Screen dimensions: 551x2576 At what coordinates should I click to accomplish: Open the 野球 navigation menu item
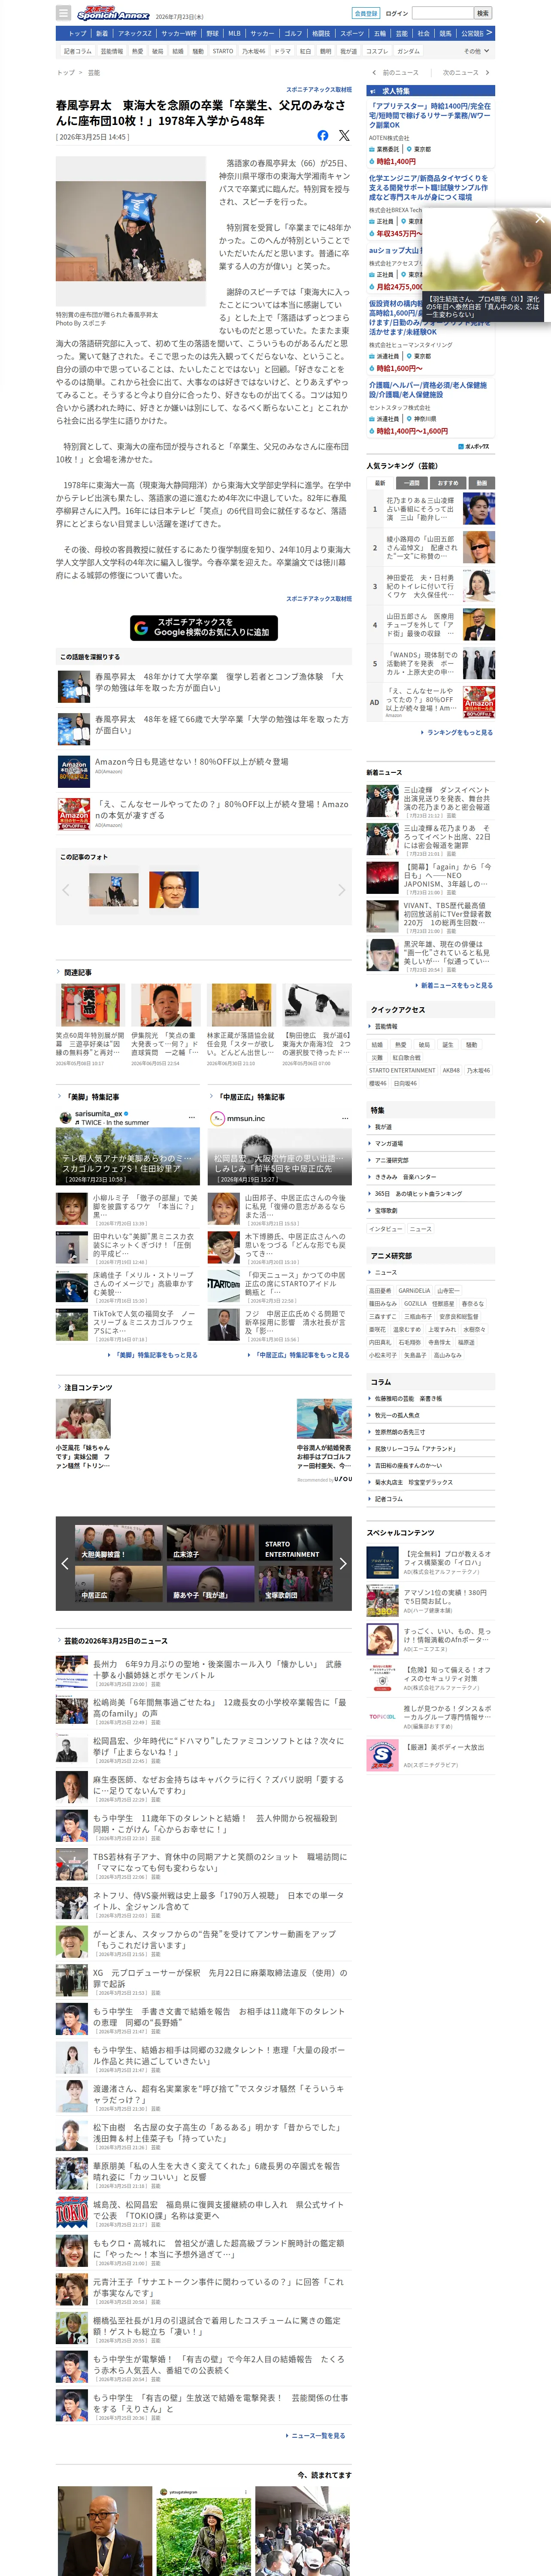212,33
